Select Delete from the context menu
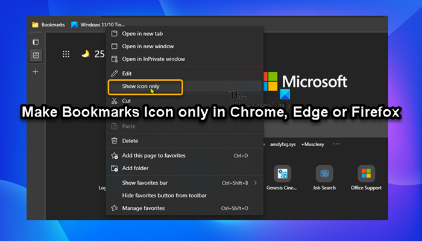 (184, 141)
